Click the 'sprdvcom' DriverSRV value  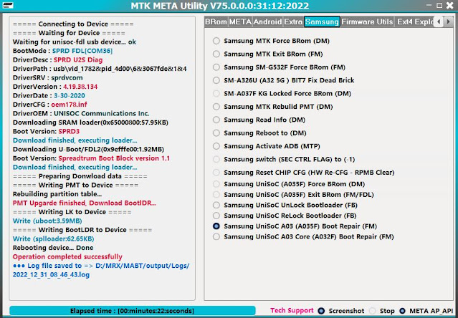pyautogui.click(x=67, y=77)
